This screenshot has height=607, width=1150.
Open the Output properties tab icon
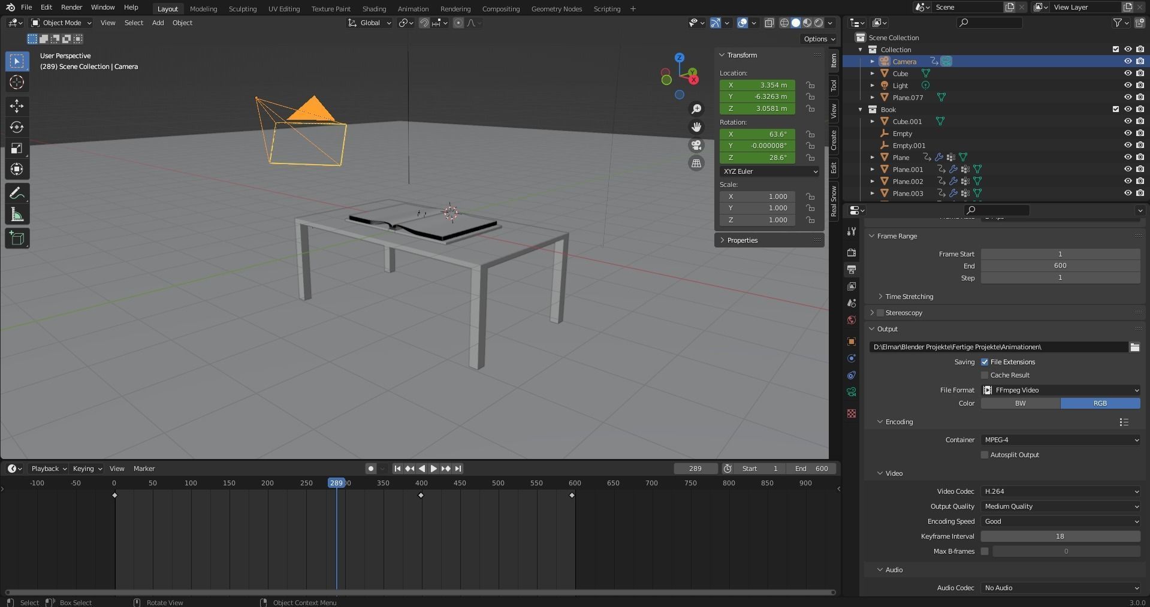coord(852,270)
